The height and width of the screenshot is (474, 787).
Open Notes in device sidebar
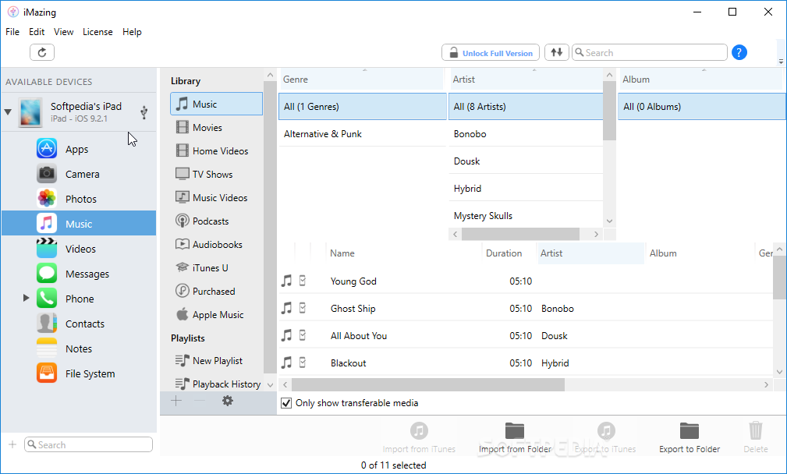(79, 348)
